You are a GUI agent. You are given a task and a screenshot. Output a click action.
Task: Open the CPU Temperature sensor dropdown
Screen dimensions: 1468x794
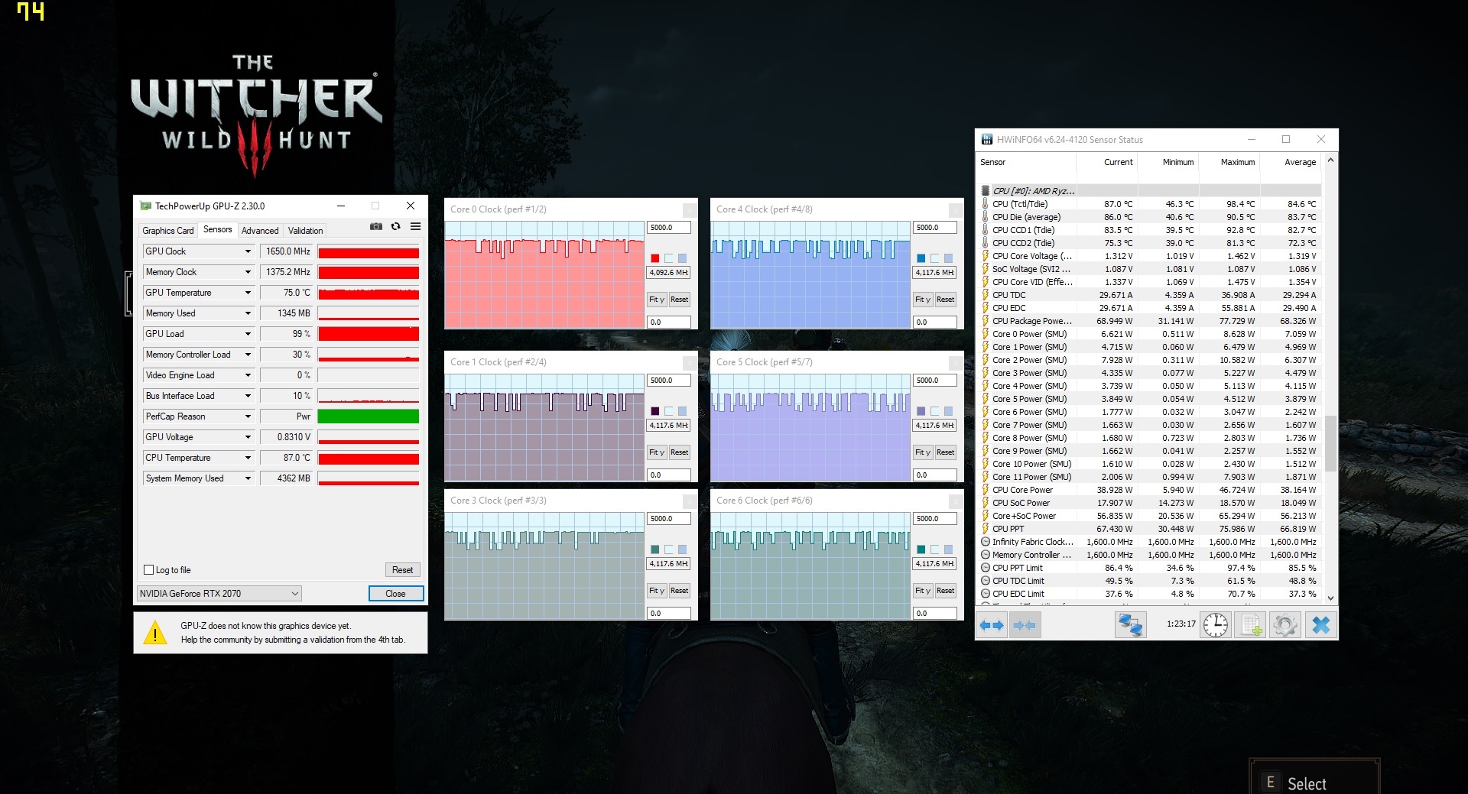point(248,458)
